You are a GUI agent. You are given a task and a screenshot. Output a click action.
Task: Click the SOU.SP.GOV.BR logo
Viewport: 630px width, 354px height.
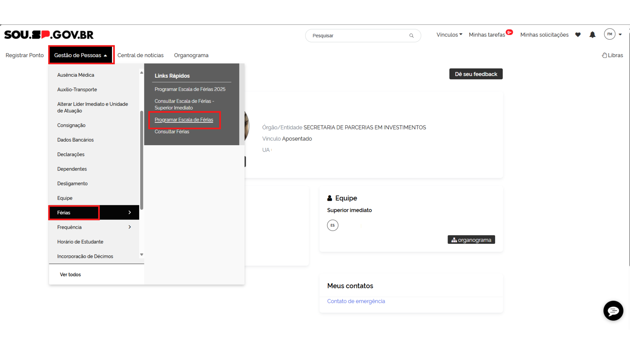pos(49,35)
